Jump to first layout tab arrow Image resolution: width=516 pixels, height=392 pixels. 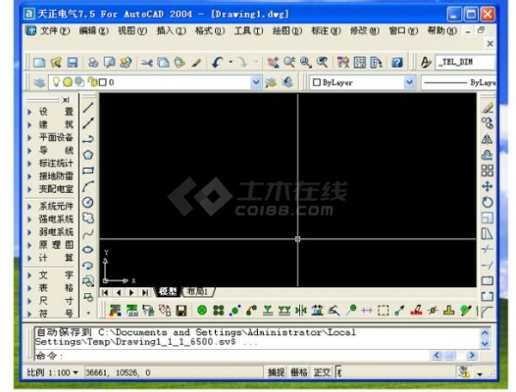(x=105, y=292)
